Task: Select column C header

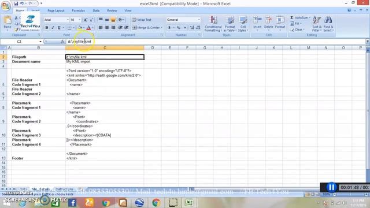Action: pos(105,48)
